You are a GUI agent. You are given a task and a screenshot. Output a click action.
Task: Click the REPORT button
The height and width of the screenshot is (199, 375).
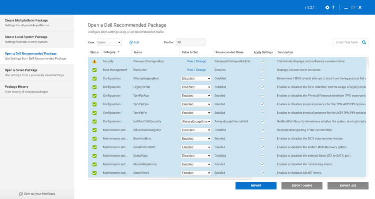(256, 186)
